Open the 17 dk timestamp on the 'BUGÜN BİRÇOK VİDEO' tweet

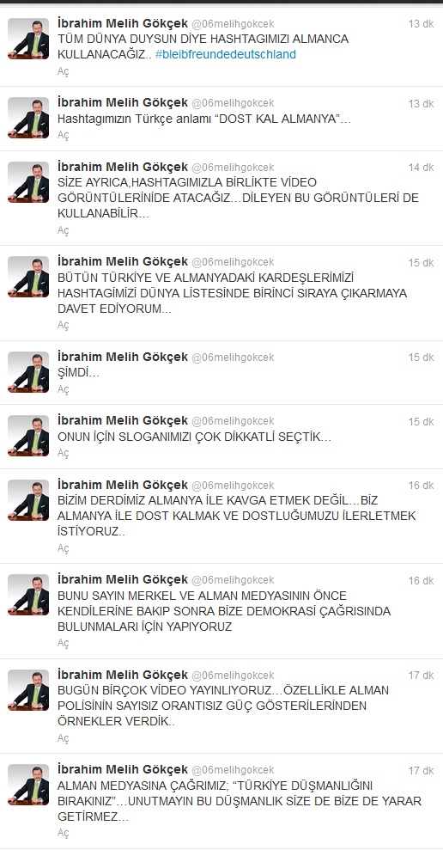point(421,676)
